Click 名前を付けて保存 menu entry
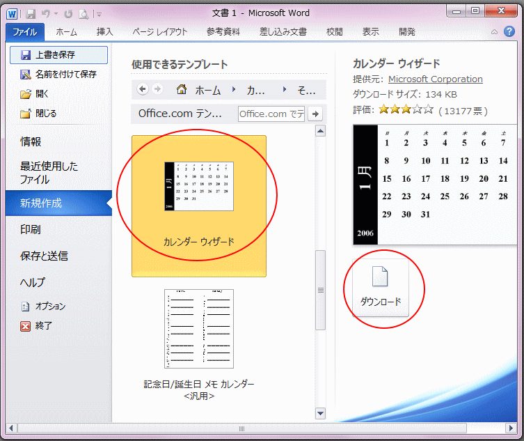 click(59, 75)
